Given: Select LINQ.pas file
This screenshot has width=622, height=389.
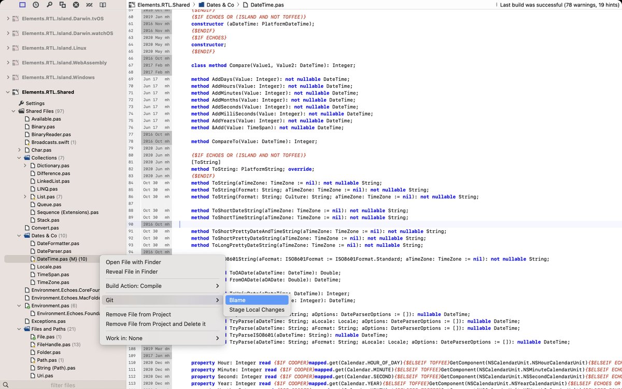Looking at the screenshot, I should pyautogui.click(x=47, y=189).
